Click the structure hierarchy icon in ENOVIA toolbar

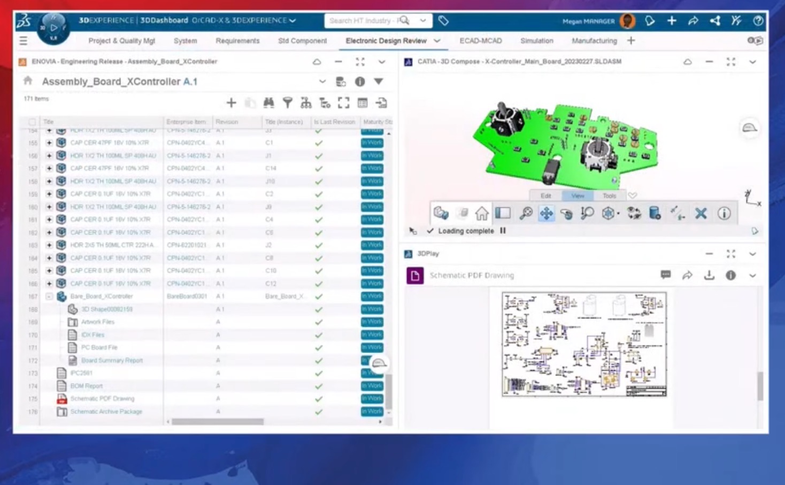click(306, 103)
